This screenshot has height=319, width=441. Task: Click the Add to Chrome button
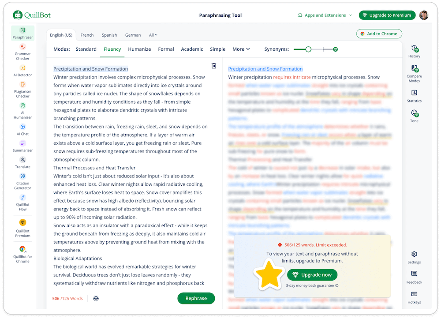coord(379,34)
